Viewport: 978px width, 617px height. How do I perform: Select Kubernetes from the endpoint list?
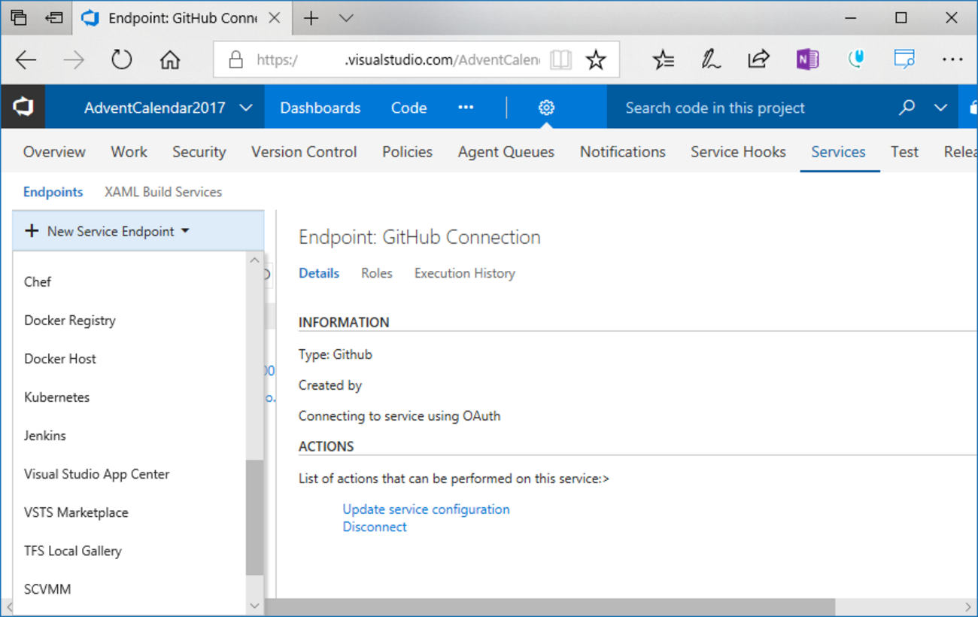(x=56, y=397)
